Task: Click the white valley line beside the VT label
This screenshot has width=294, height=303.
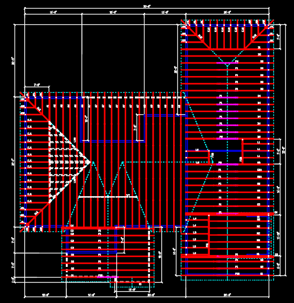Action: pos(108,197)
